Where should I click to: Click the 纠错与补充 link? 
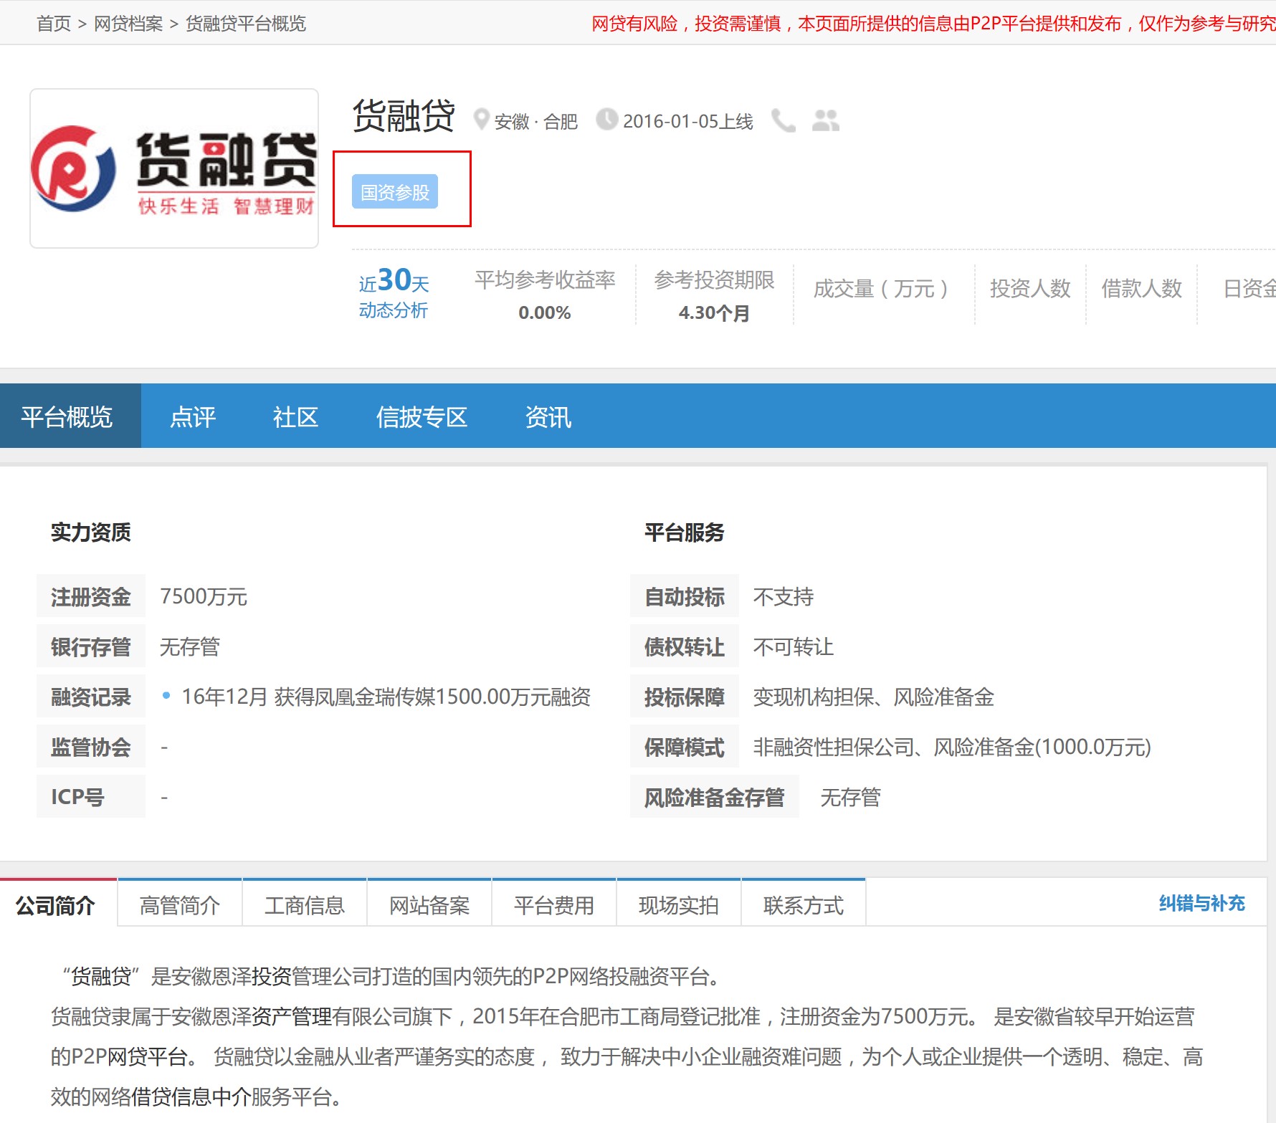(x=1202, y=903)
